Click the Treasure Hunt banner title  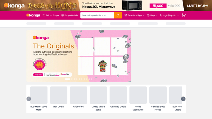click(x=52, y=6)
